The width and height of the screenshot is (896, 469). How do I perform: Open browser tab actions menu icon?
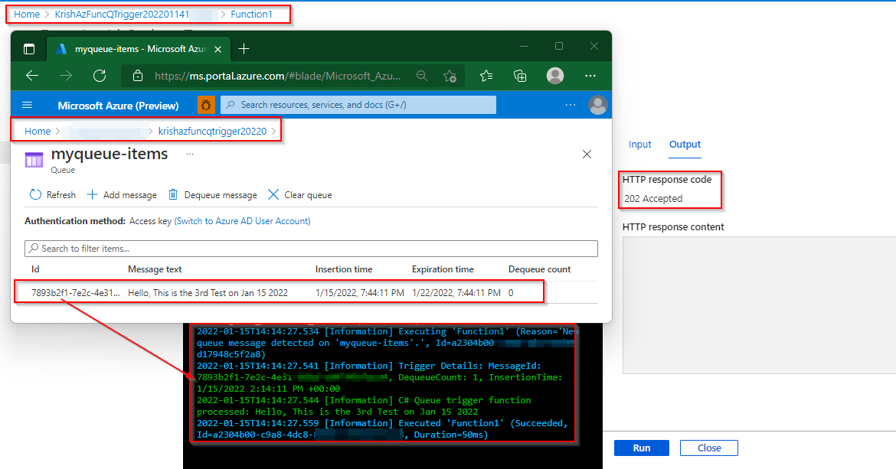click(x=29, y=49)
